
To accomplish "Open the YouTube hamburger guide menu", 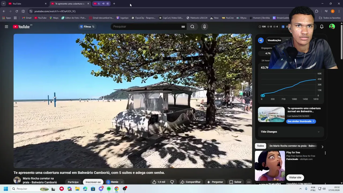I will pos(6,27).
